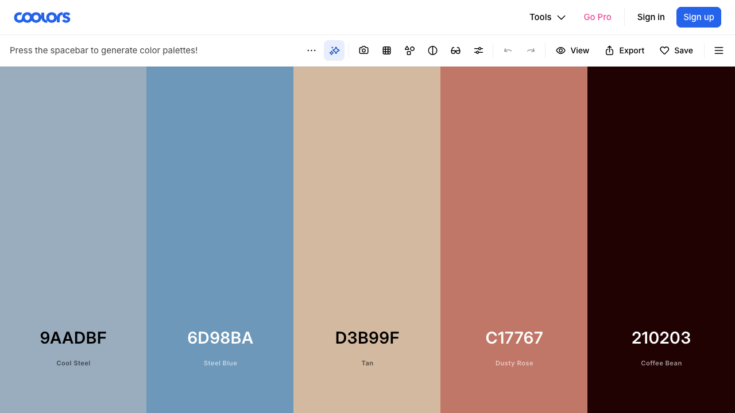
Task: Click the hex code C17767
Action: [514, 338]
